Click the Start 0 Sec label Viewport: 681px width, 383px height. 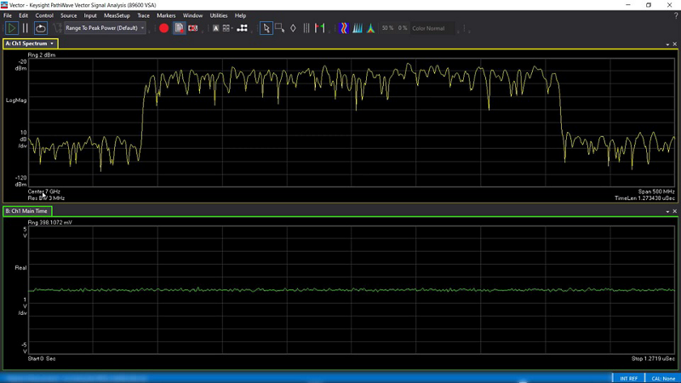[x=42, y=358]
